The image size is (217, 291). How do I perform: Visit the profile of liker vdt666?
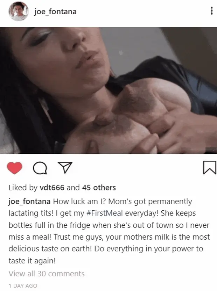(x=52, y=188)
